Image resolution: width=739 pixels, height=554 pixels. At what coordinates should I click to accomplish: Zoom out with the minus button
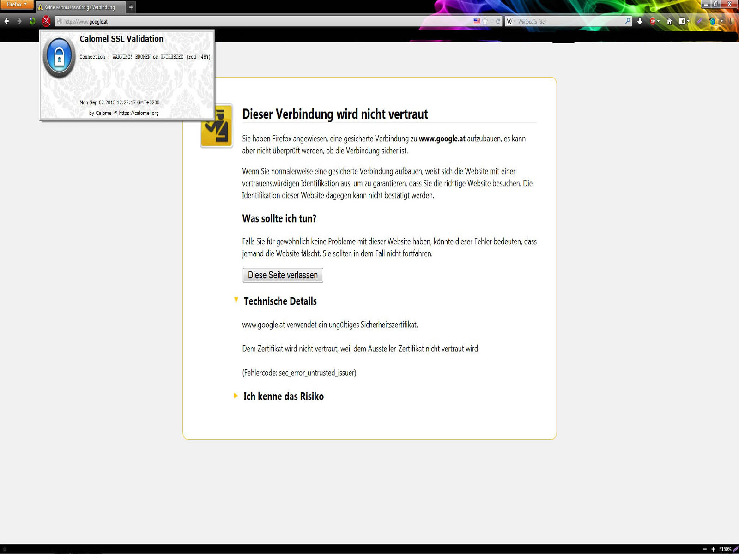(704, 549)
